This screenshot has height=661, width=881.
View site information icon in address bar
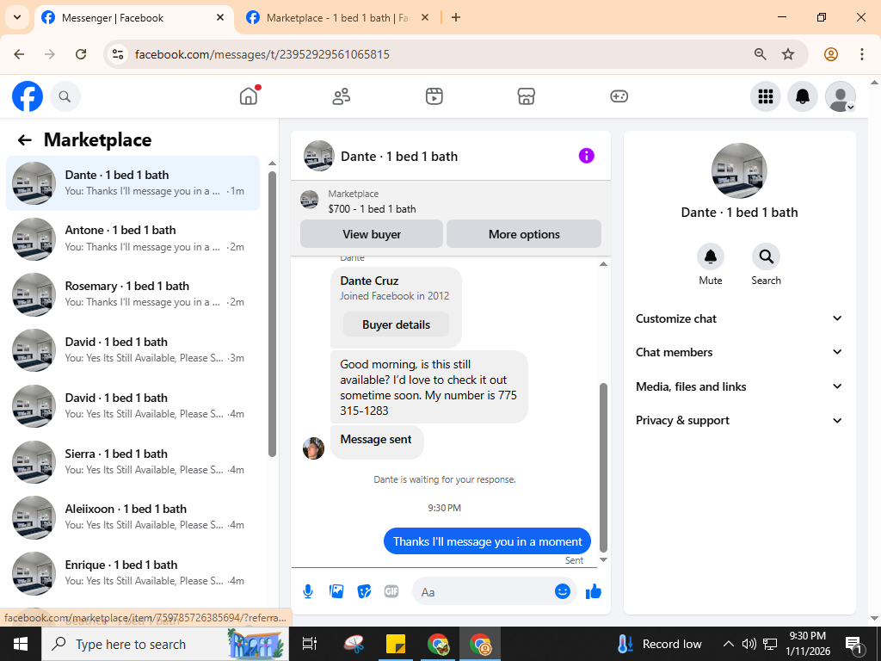tap(118, 54)
